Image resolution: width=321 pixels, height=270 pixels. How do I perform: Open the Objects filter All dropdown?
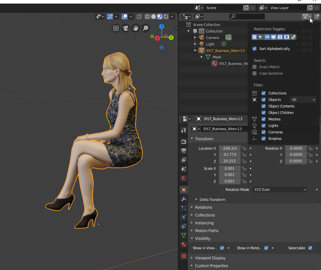pos(302,100)
